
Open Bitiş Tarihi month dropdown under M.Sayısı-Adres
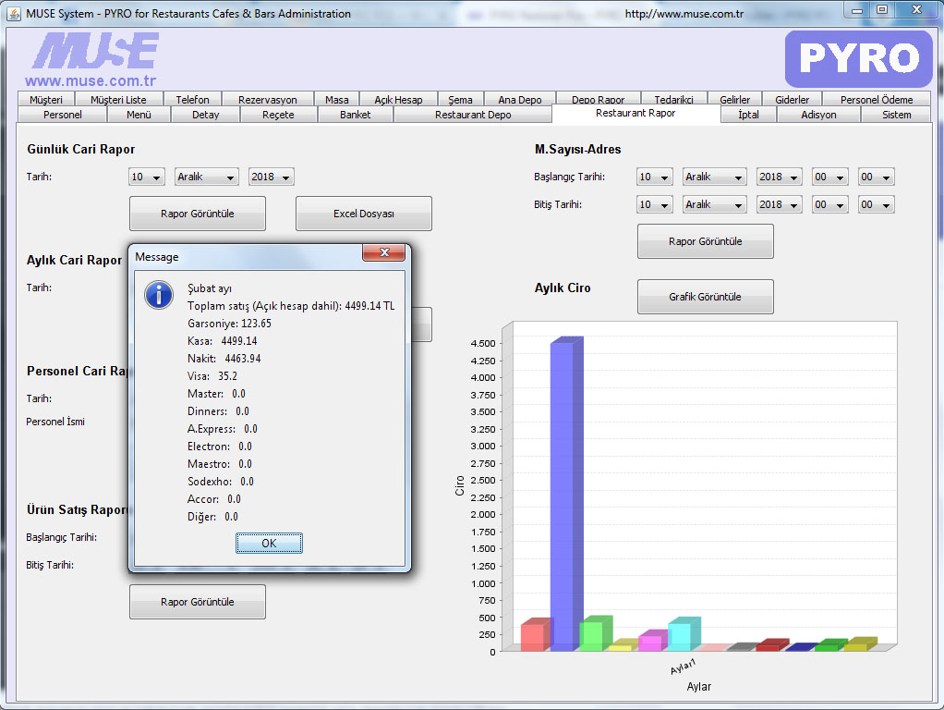(x=715, y=204)
